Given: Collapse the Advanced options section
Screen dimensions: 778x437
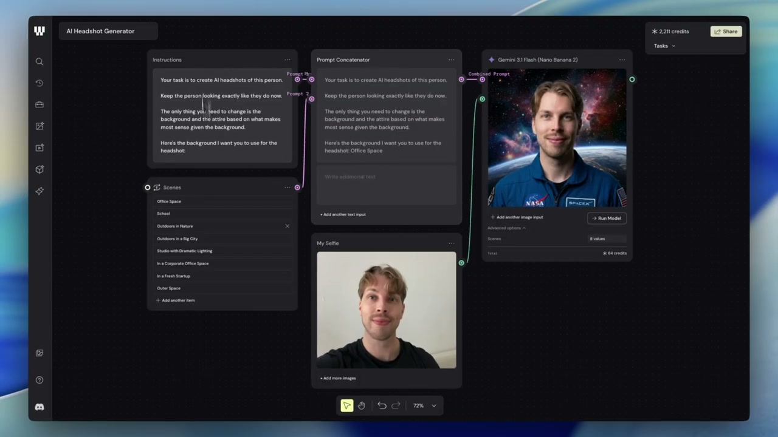Looking at the screenshot, I should 506,228.
